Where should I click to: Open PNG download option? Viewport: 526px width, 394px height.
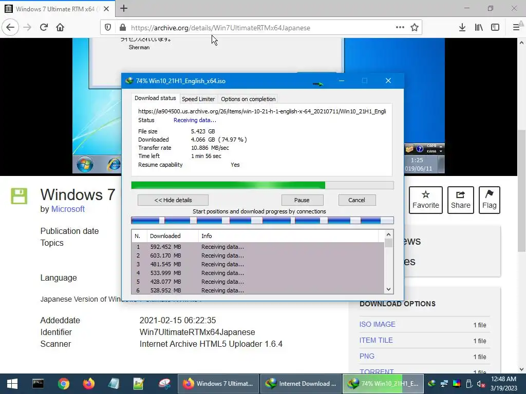367,356
